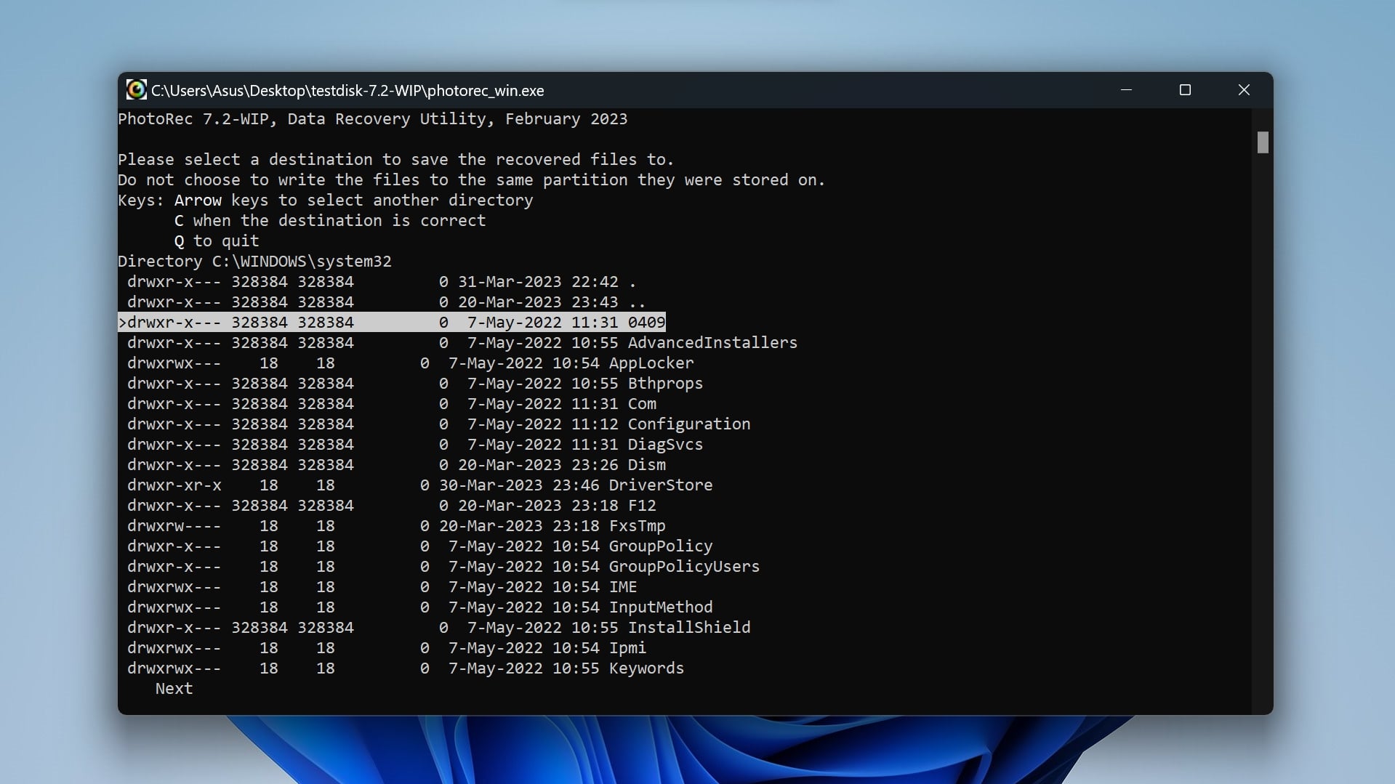Click 'C when the destination is correct' line
Screen dimensions: 1395x784
pyautogui.click(x=330, y=221)
